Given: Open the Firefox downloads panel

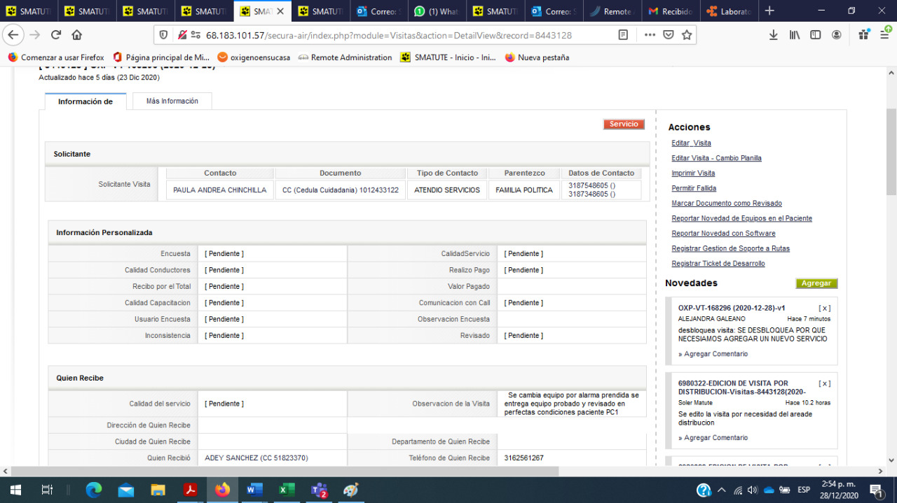Looking at the screenshot, I should (774, 35).
